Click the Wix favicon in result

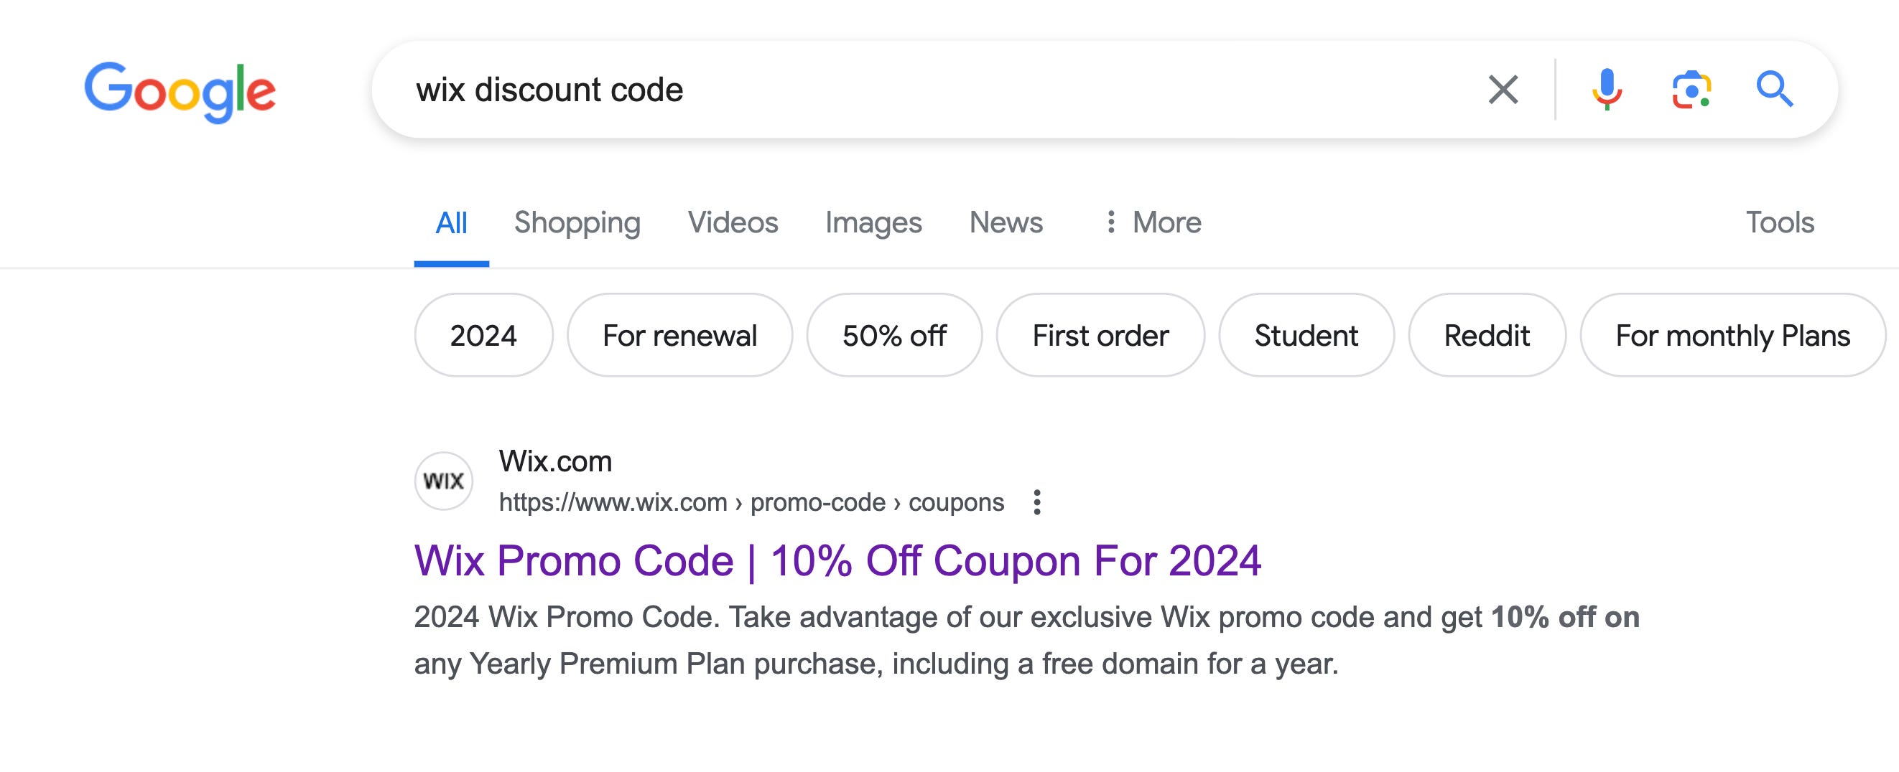point(443,481)
